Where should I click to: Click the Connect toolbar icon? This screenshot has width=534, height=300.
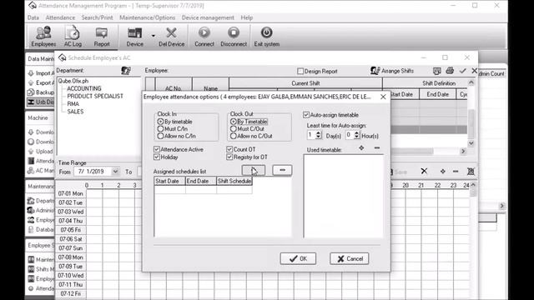204,37
